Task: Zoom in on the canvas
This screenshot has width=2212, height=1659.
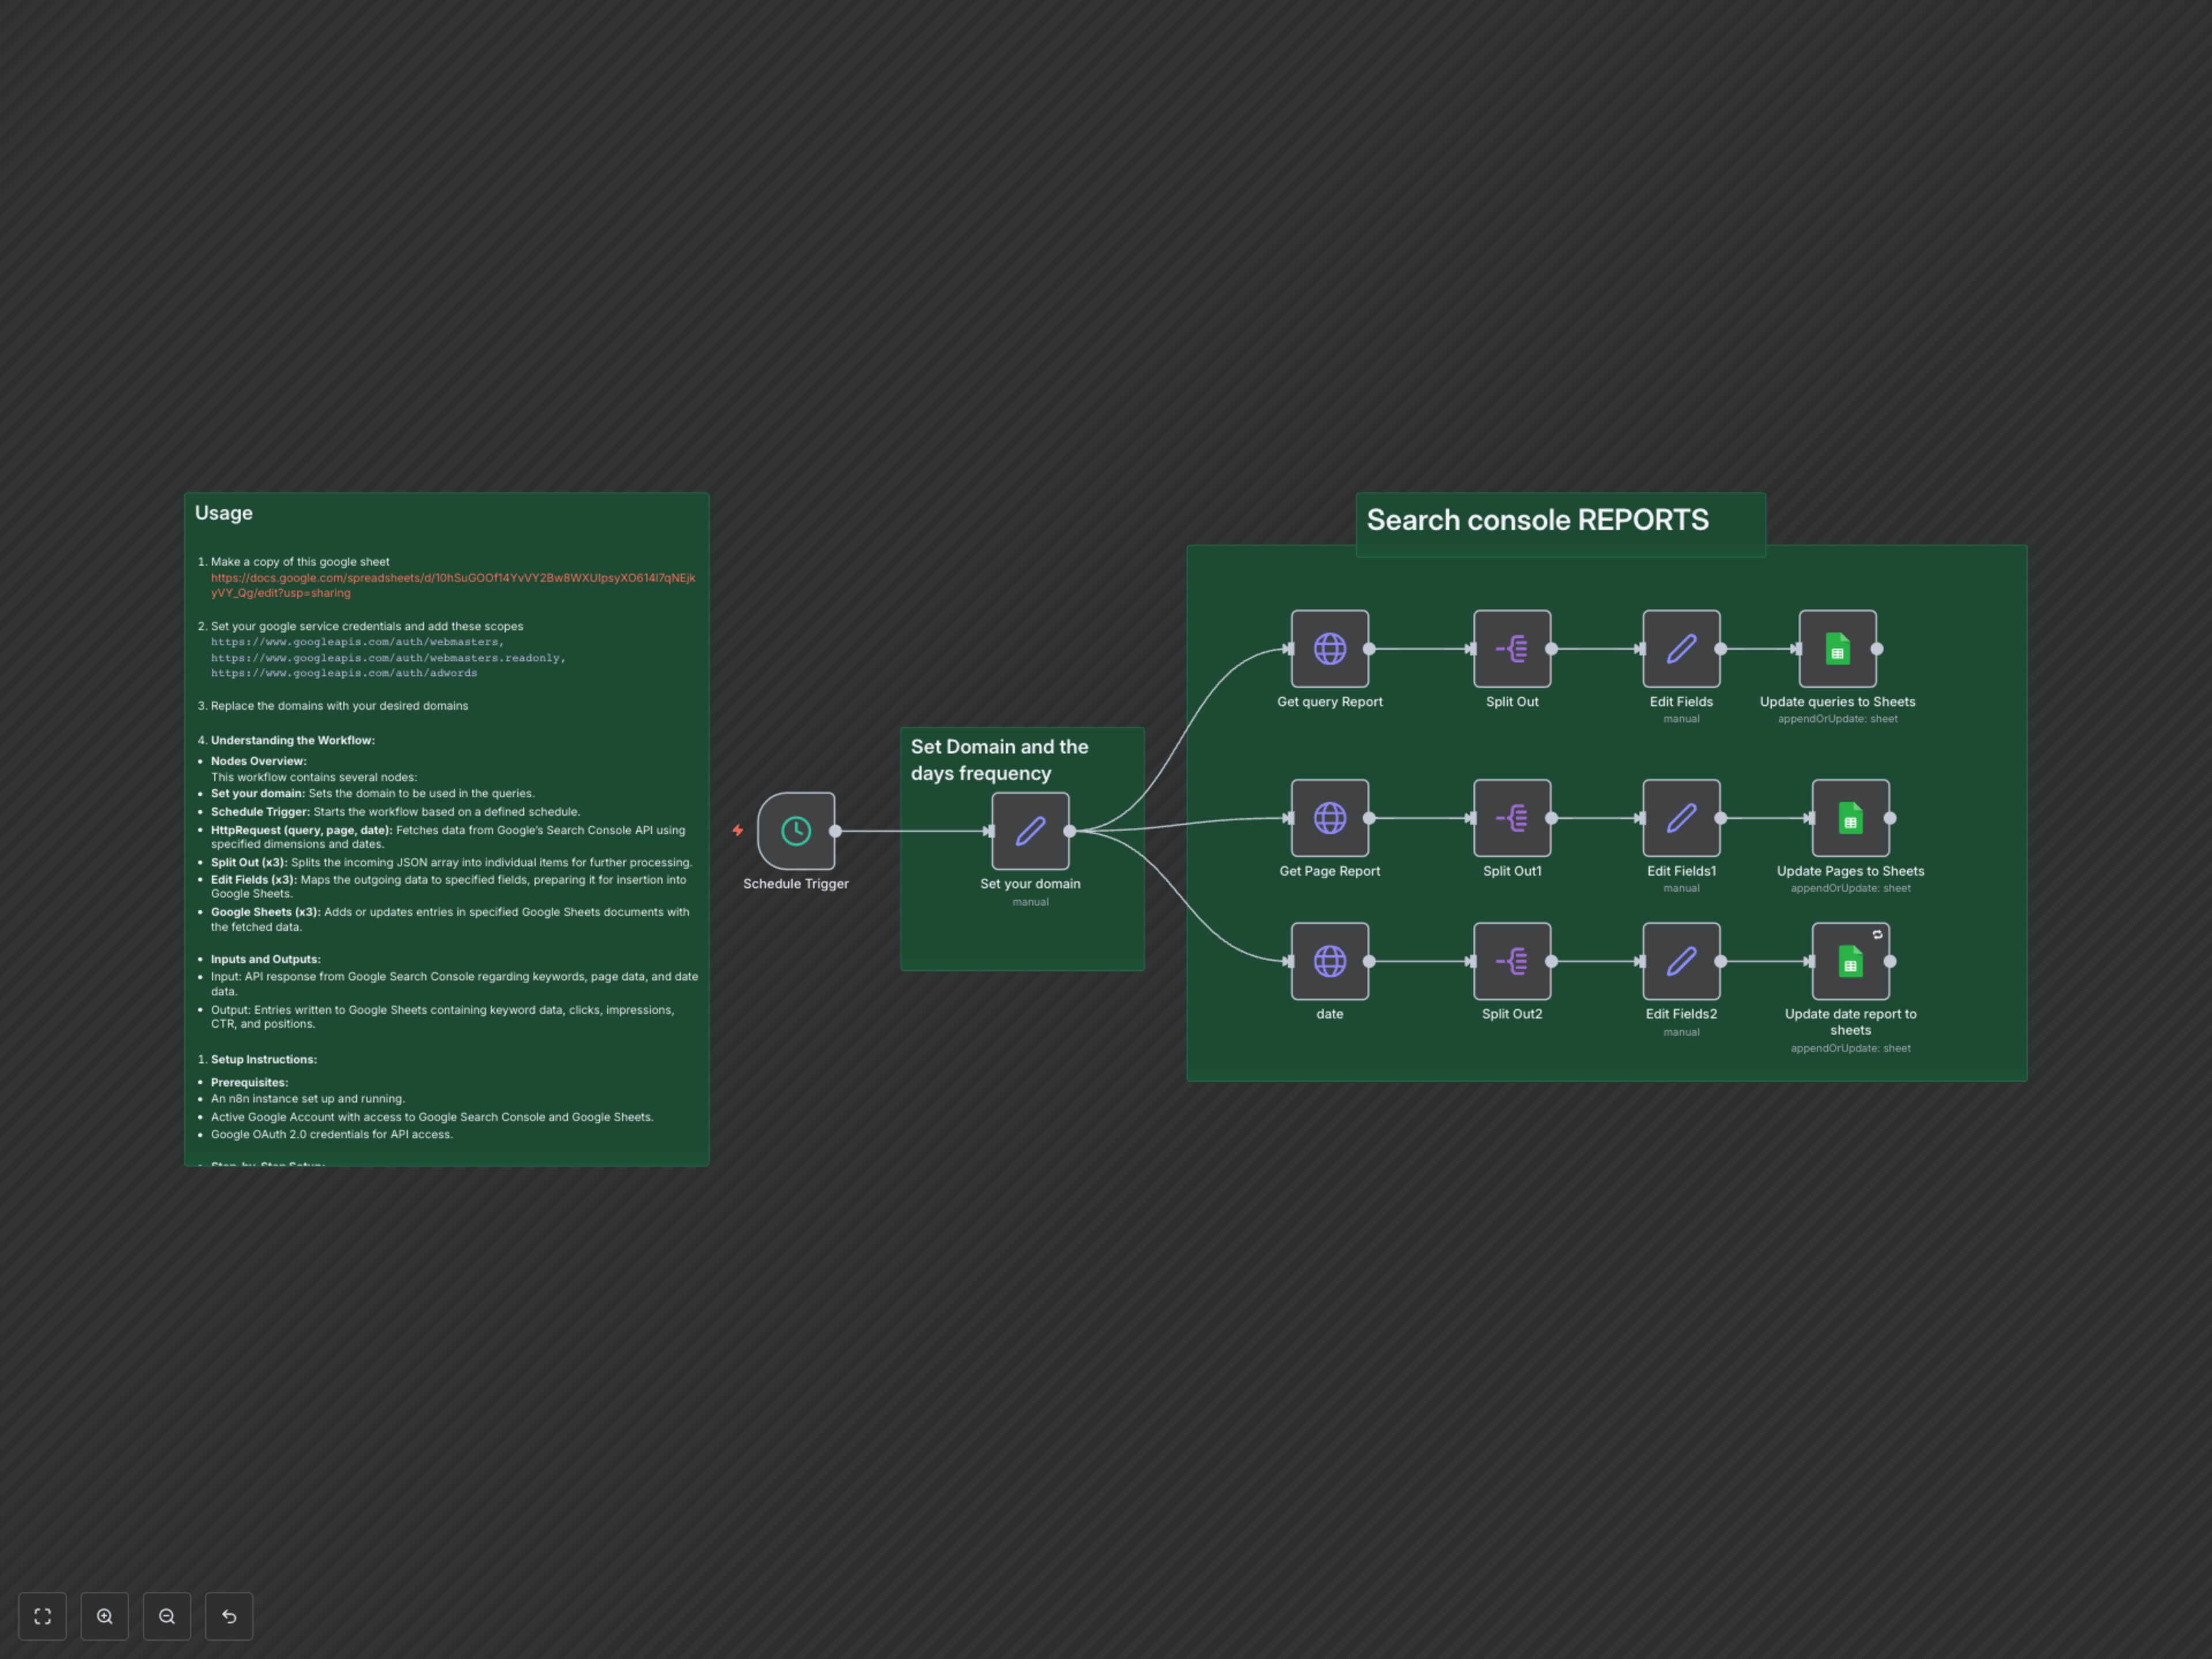Action: point(104,1615)
